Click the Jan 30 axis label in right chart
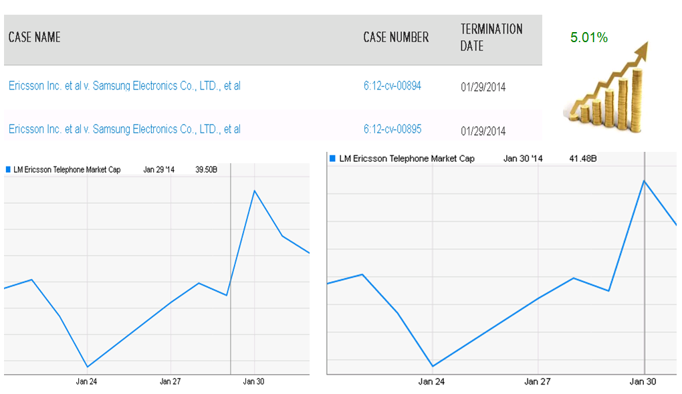 click(x=643, y=382)
